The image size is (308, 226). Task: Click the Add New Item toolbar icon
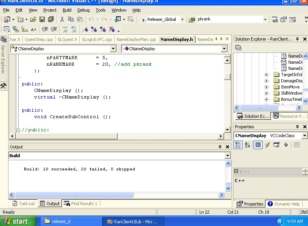click(x=20, y=19)
